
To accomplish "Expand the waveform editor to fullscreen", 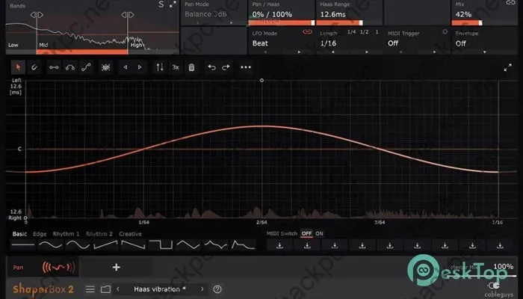I will (507, 67).
